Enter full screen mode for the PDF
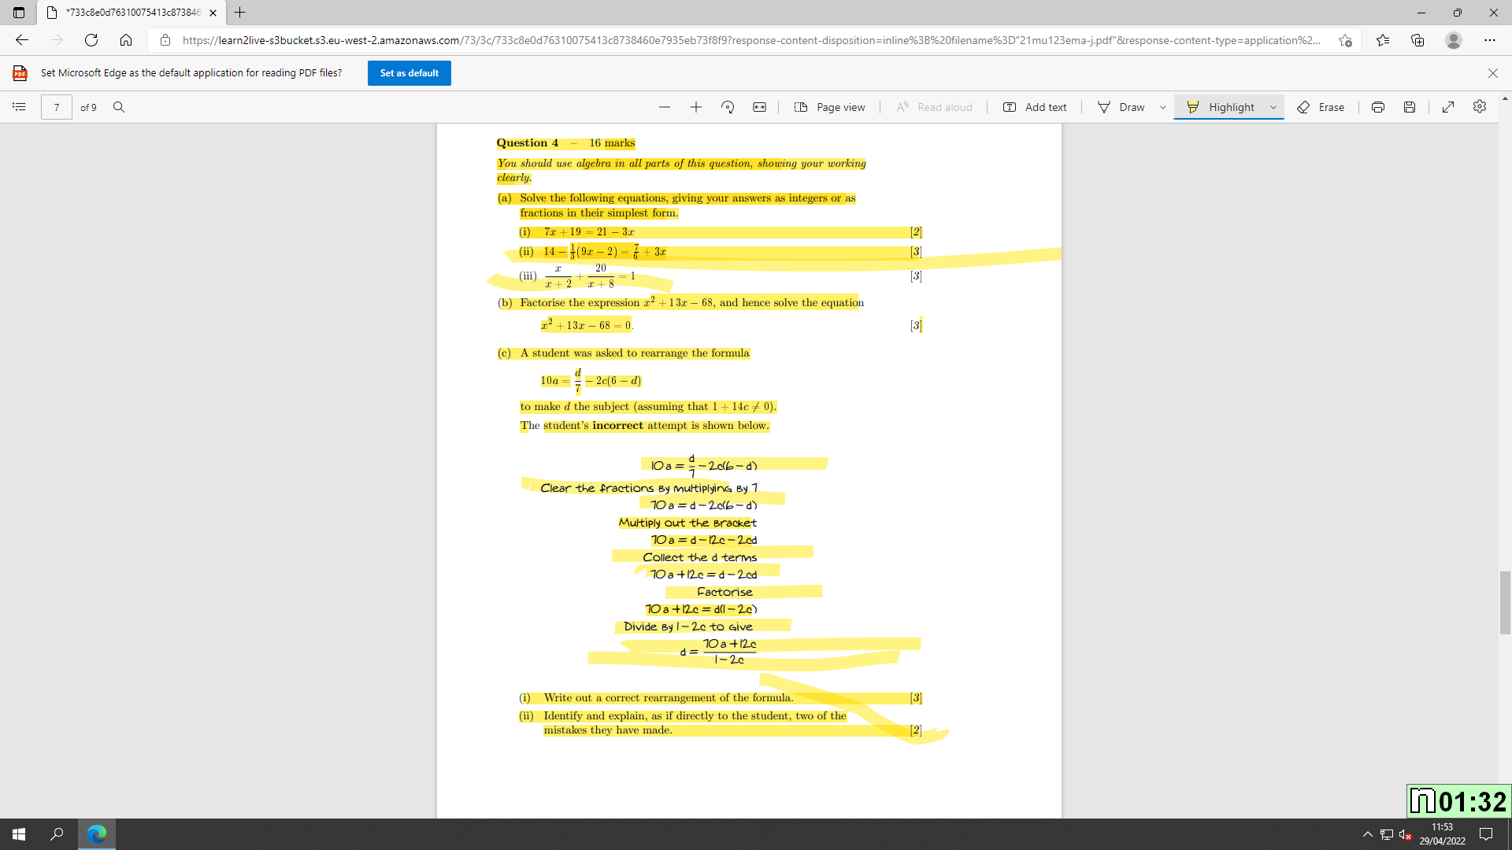1512x850 pixels. (x=1448, y=107)
